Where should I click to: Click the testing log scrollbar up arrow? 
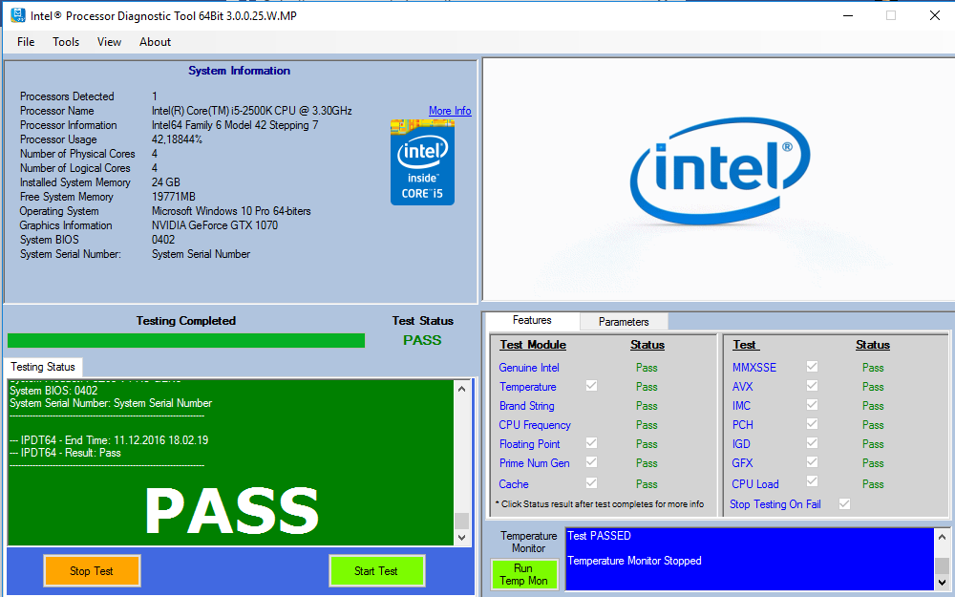[x=461, y=389]
